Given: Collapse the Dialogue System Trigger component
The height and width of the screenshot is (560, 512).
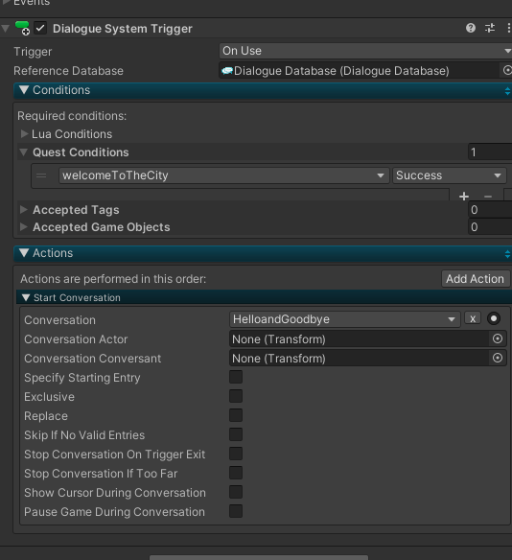Looking at the screenshot, I should pos(6,28).
